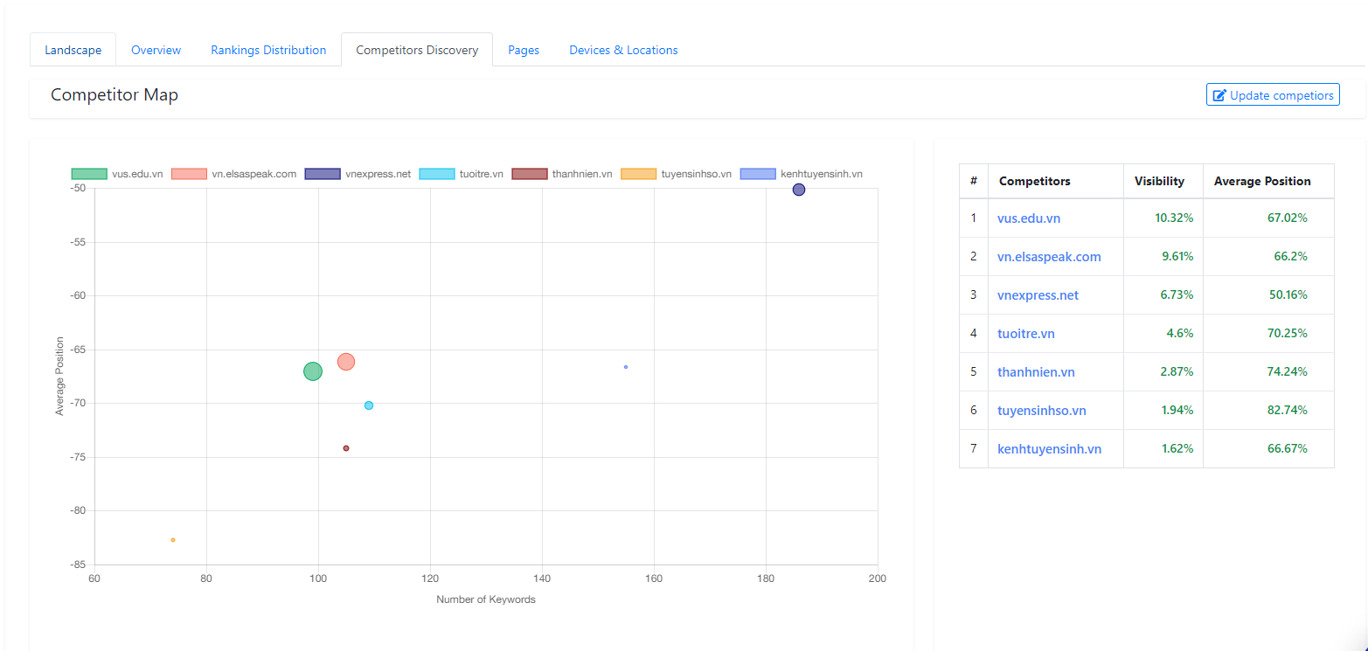Go to the Pages tab
The image size is (1368, 651).
pyautogui.click(x=524, y=50)
